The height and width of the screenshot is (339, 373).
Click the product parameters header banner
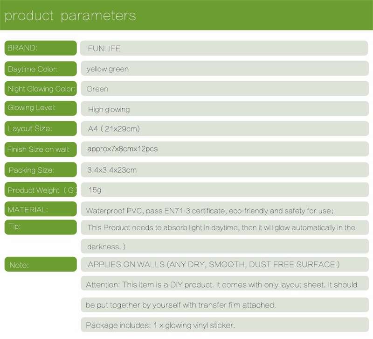tap(186, 15)
